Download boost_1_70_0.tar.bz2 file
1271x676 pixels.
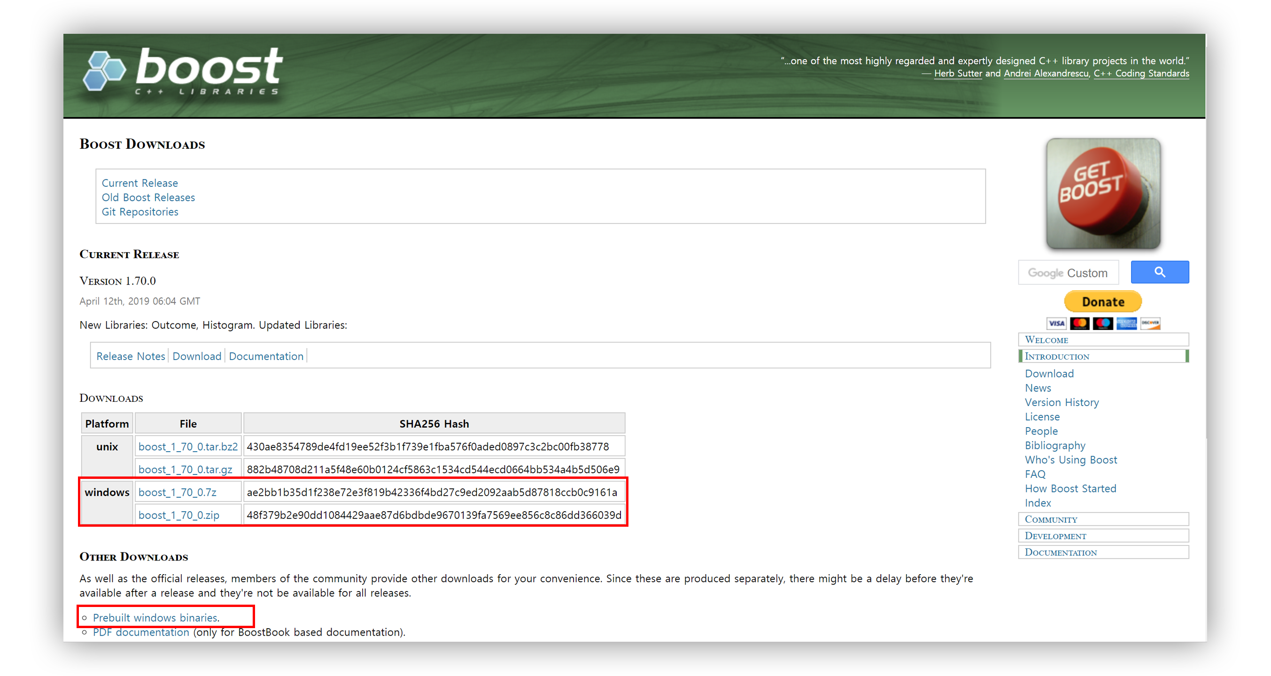(187, 447)
